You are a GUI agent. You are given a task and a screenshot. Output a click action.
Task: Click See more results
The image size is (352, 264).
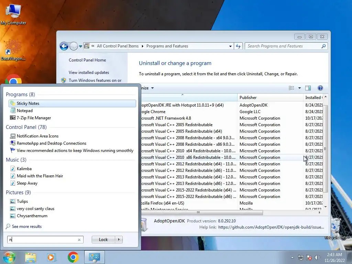[x=27, y=227]
